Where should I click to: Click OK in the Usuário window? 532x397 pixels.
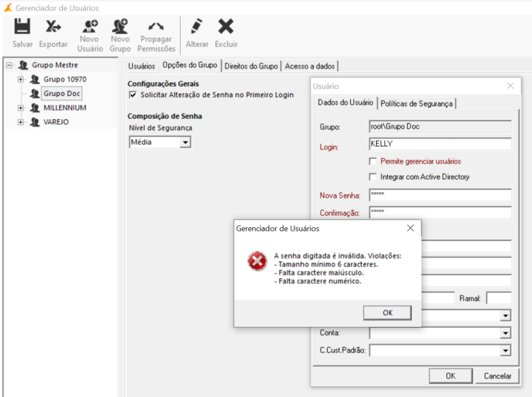450,376
